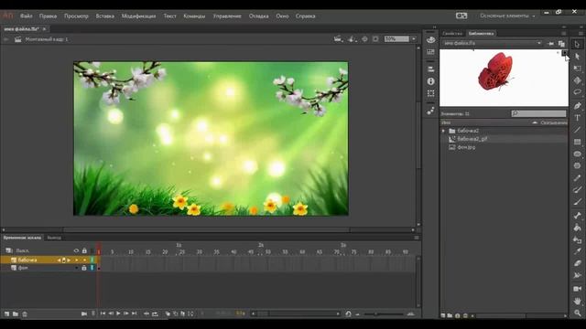This screenshot has width=586, height=329.
Task: Click the library search field
Action: click(538, 113)
